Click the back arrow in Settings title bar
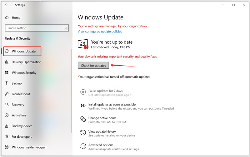This screenshot has width=250, height=157. pos(7,5)
